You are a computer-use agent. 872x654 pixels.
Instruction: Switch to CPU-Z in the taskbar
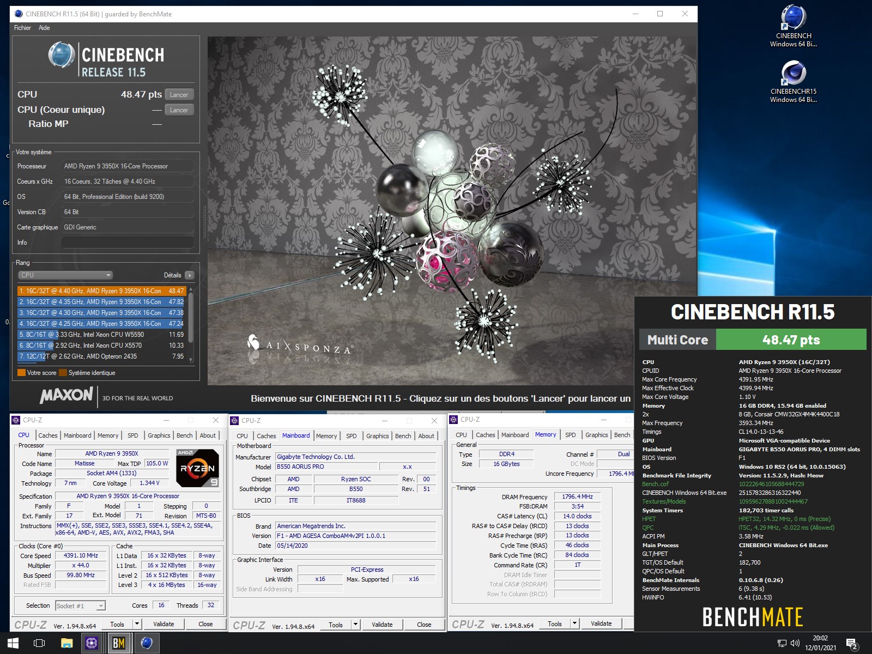pyautogui.click(x=92, y=643)
